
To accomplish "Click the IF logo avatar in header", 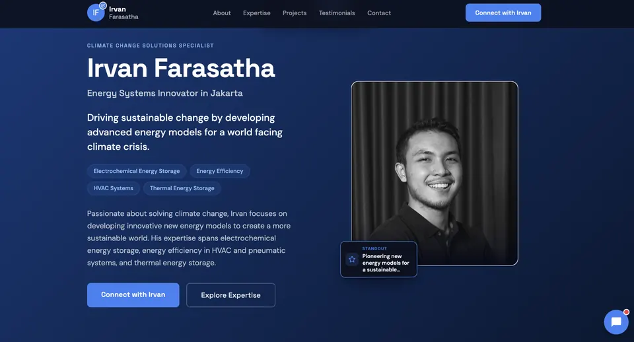I will click(x=96, y=12).
